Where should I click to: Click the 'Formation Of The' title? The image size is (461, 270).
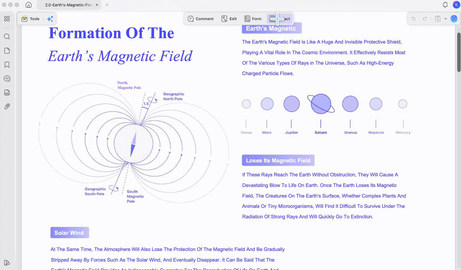111,33
